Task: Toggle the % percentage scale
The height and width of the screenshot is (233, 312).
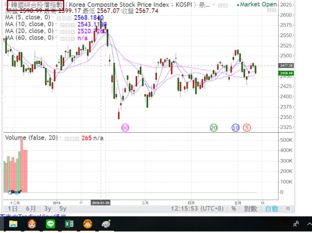Action: tap(234, 209)
